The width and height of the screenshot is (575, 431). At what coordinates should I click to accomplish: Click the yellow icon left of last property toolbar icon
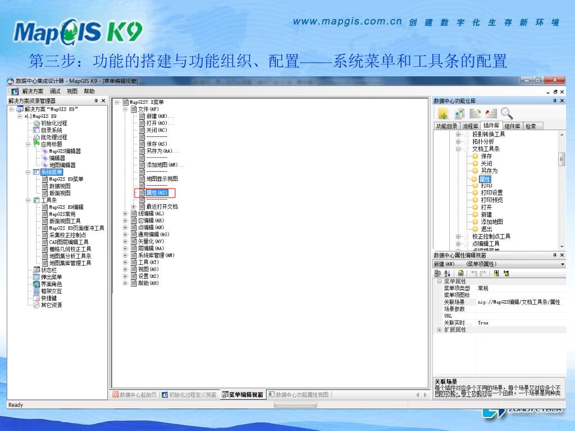[496, 273]
